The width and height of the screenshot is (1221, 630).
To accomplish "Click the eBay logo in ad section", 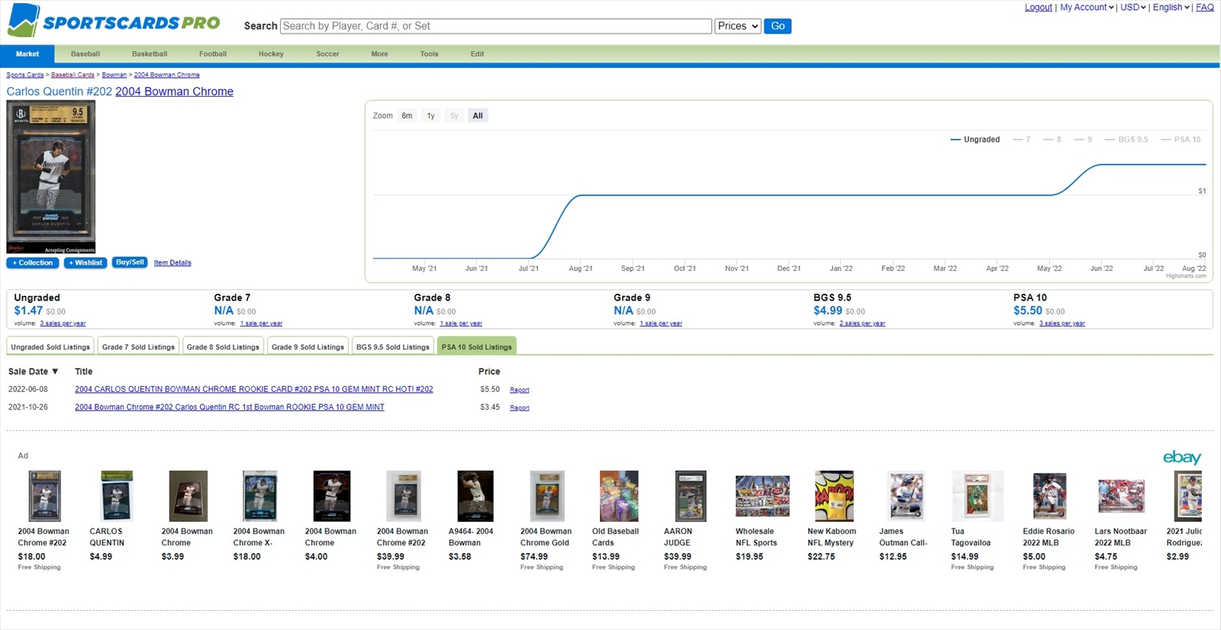I will [x=1181, y=457].
